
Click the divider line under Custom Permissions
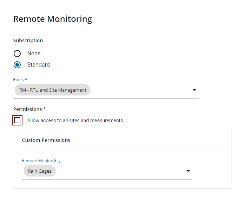(122, 149)
